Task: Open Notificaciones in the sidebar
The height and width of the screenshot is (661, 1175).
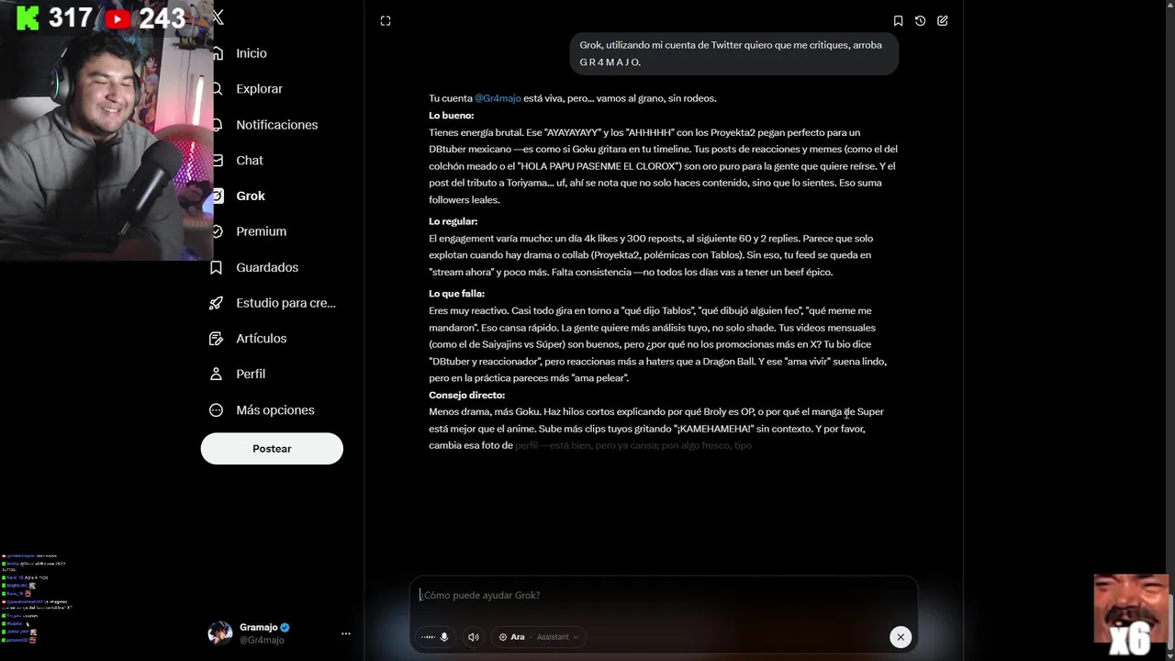Action: point(276,125)
